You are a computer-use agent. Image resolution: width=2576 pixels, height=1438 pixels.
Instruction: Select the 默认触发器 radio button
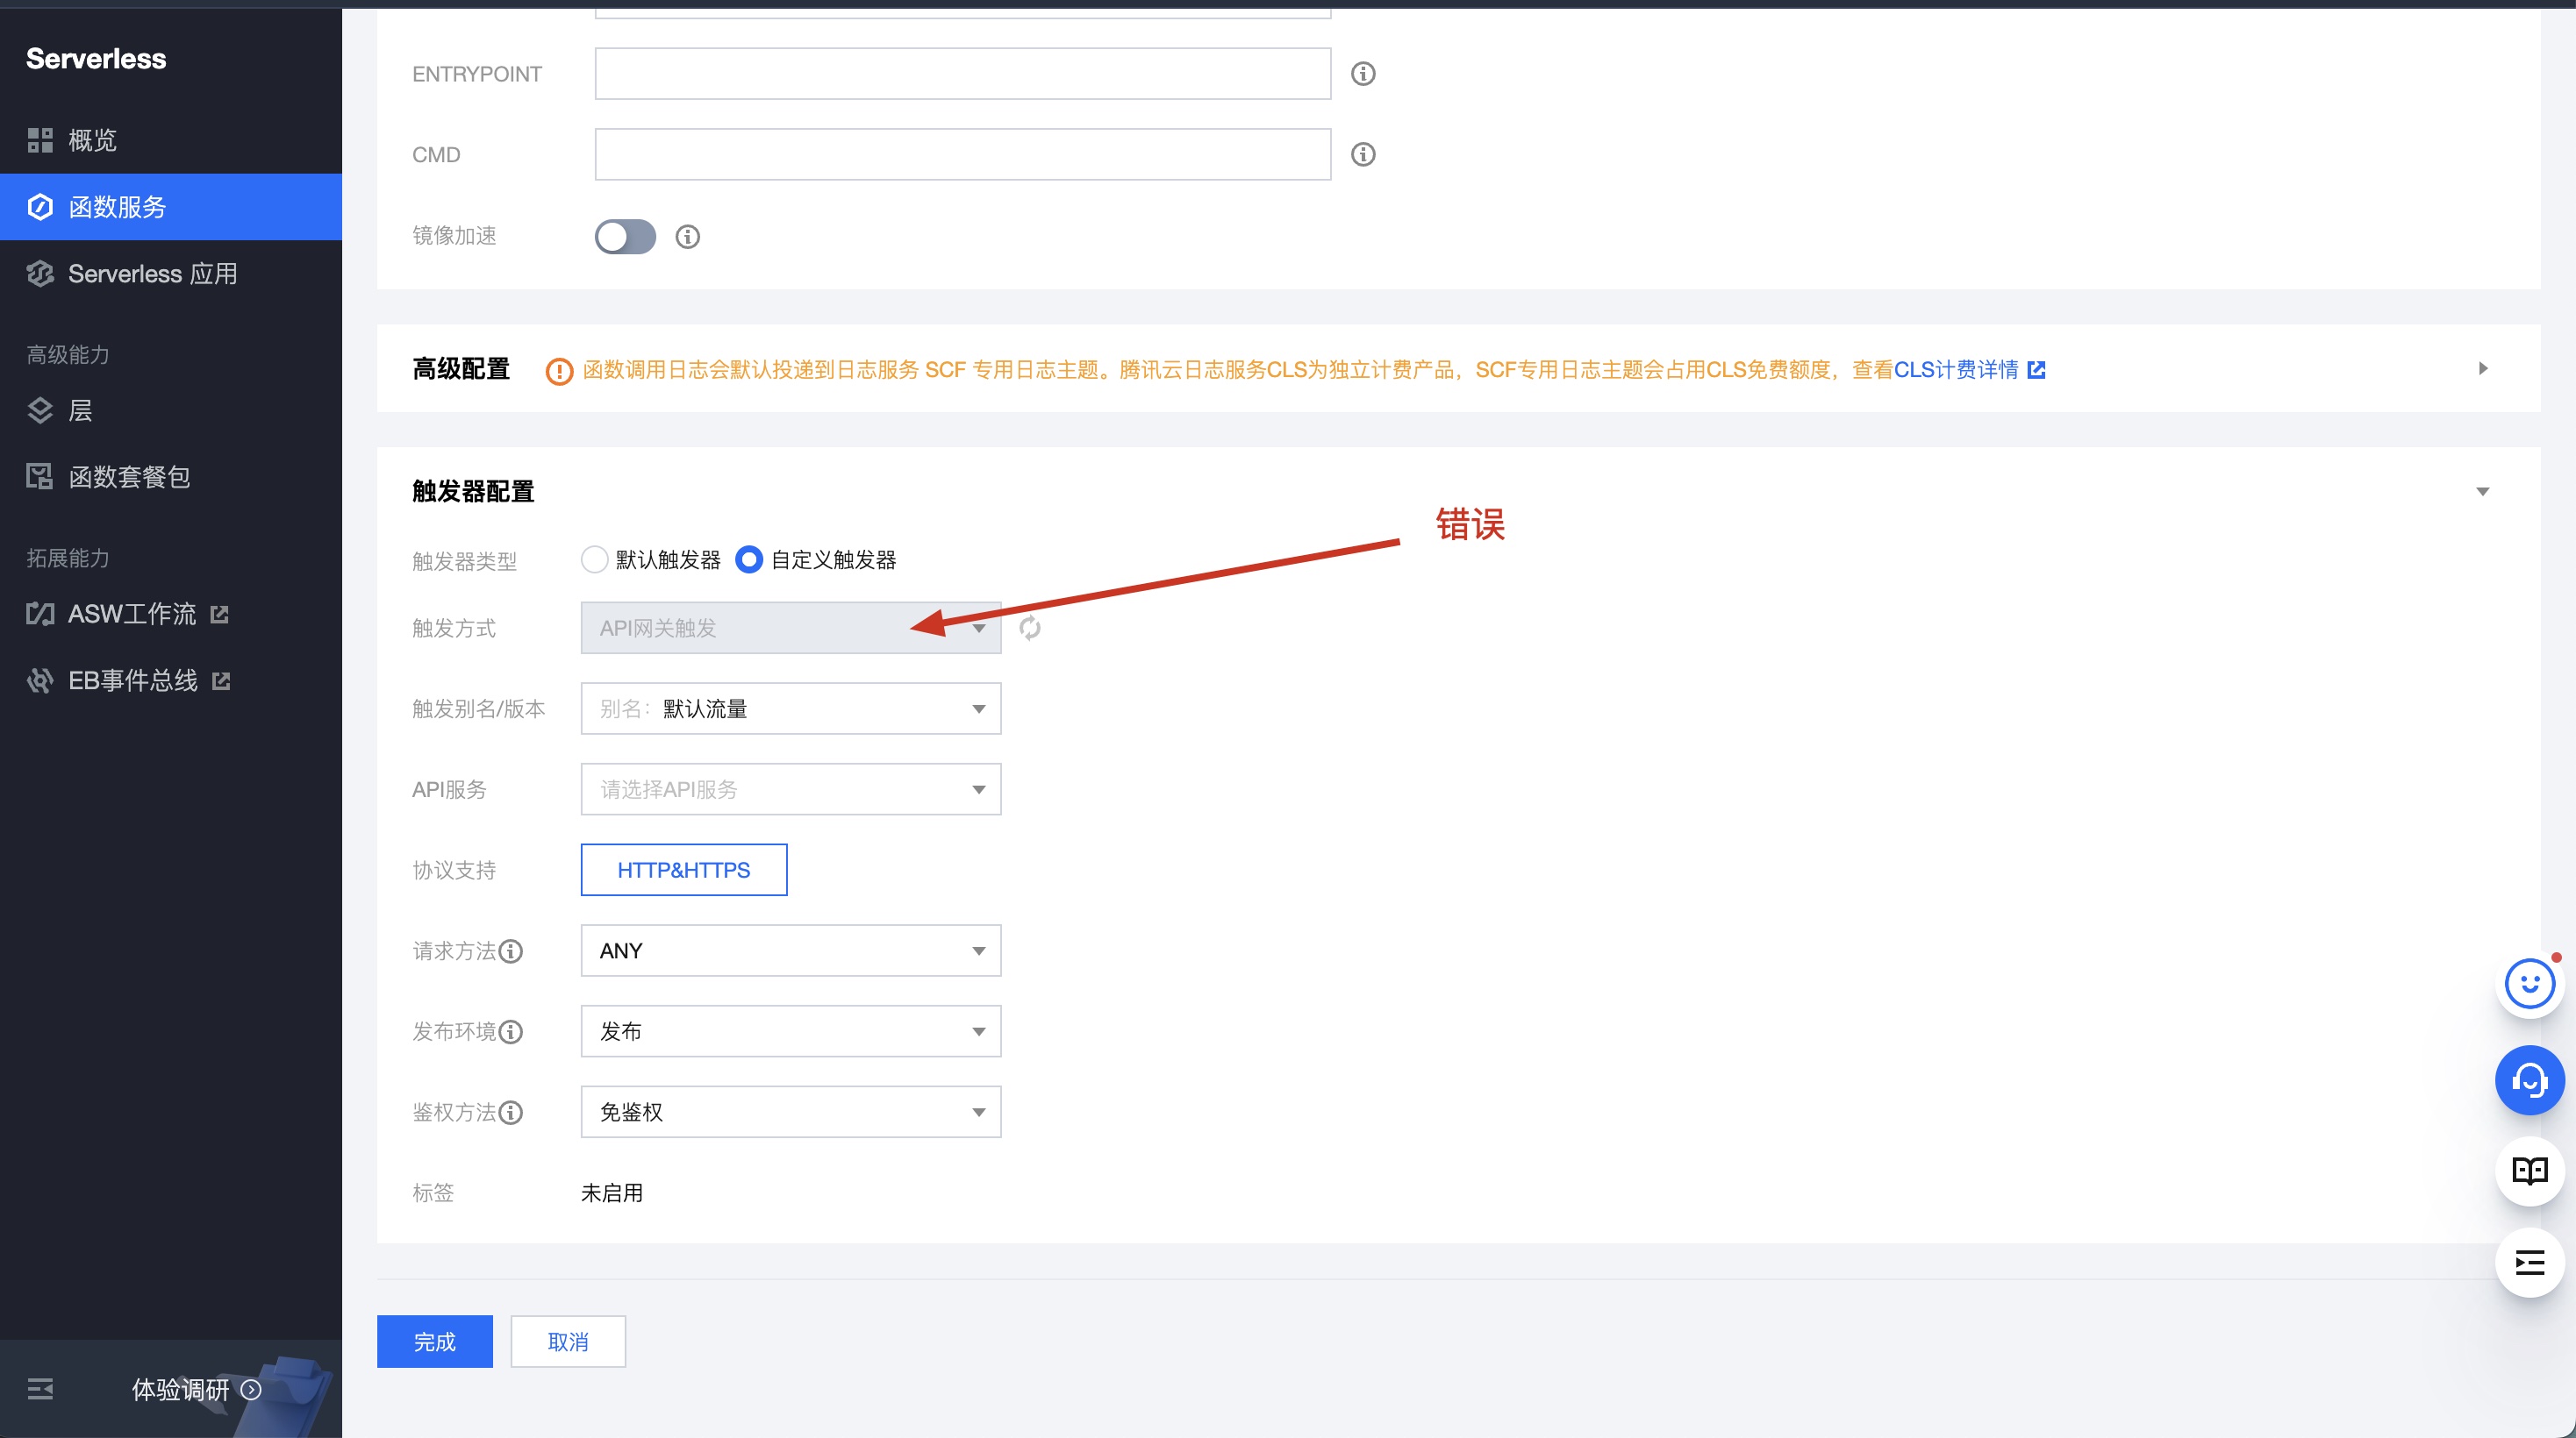[595, 559]
